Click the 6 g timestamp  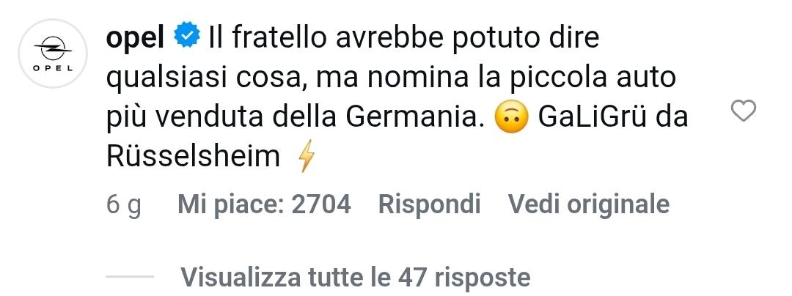click(x=124, y=206)
